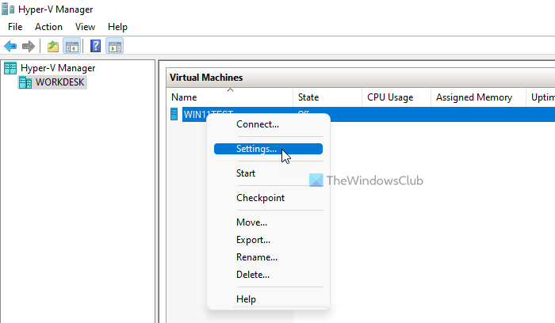The width and height of the screenshot is (555, 323).
Task: Choose Move... from context menu
Action: [268, 222]
